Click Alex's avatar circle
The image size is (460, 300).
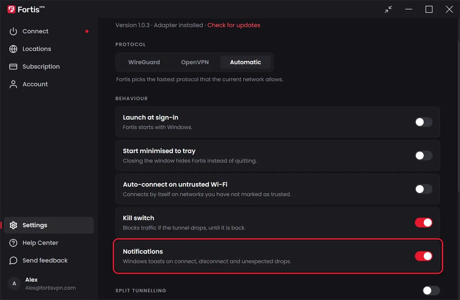pos(14,283)
